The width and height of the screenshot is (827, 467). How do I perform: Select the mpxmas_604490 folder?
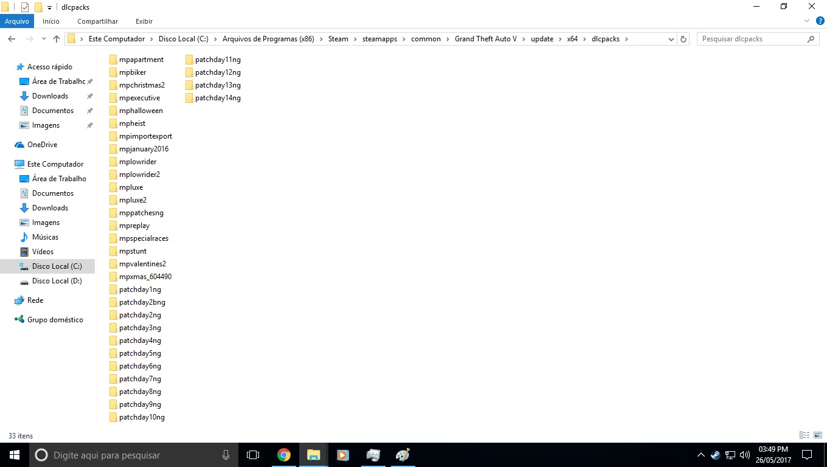[140, 277]
